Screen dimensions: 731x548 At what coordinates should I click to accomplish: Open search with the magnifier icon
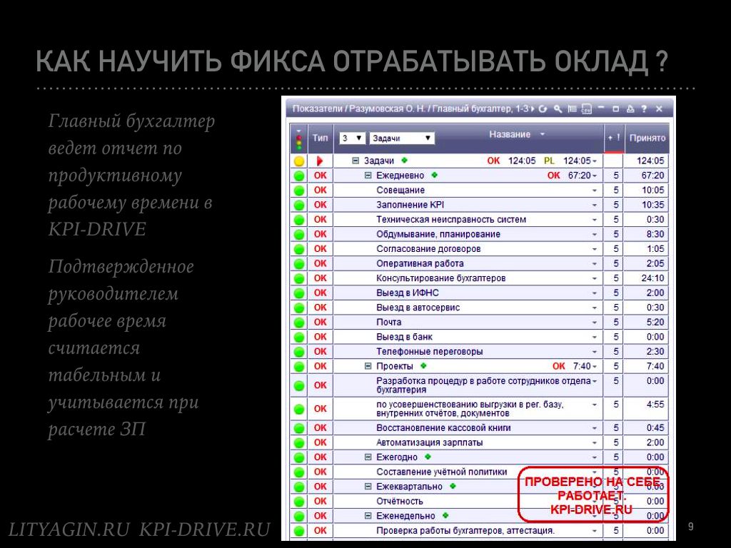click(558, 109)
